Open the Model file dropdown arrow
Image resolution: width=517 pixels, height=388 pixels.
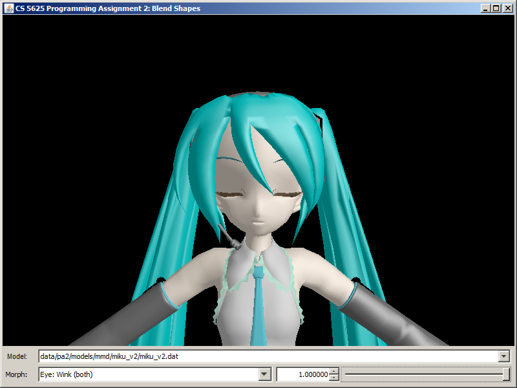tap(503, 356)
